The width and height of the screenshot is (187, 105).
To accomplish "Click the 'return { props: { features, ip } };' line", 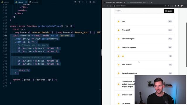I will pyautogui.click(x=35, y=80).
